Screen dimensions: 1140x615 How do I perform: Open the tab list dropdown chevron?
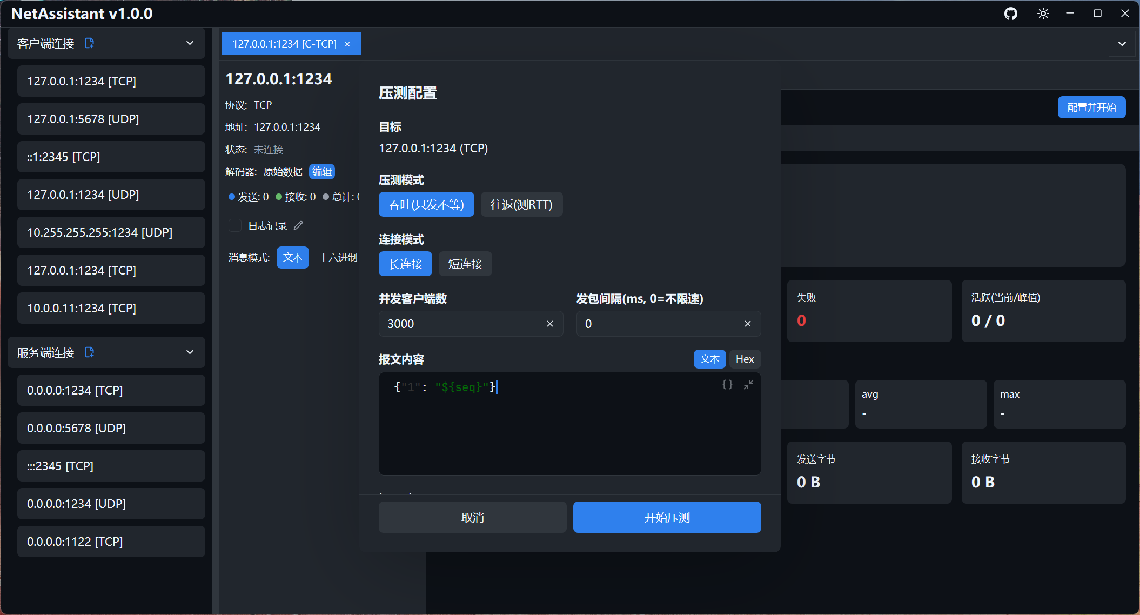point(1122,44)
